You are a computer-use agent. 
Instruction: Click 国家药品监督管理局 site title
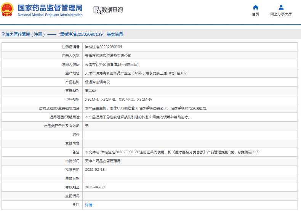click(50, 8)
